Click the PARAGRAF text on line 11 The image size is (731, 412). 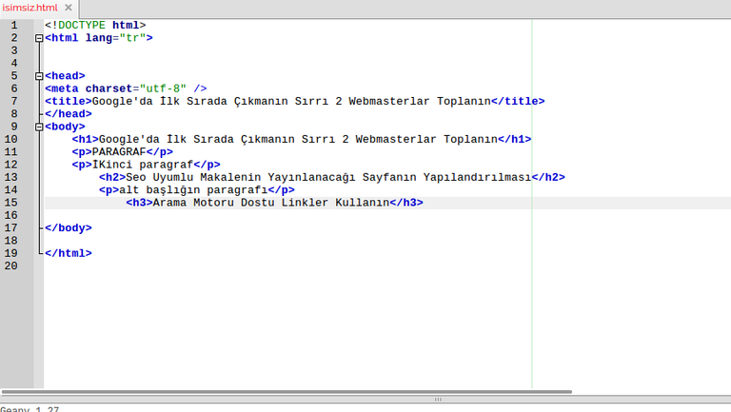click(x=119, y=152)
